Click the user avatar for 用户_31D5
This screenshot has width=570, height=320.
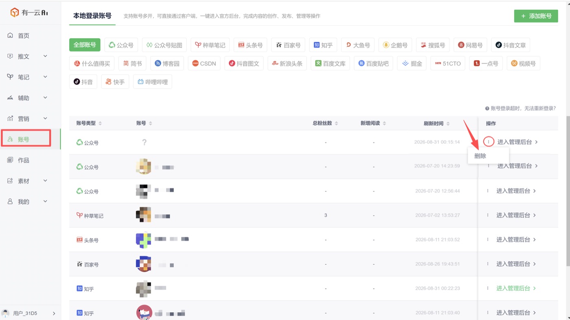[x=6, y=313]
